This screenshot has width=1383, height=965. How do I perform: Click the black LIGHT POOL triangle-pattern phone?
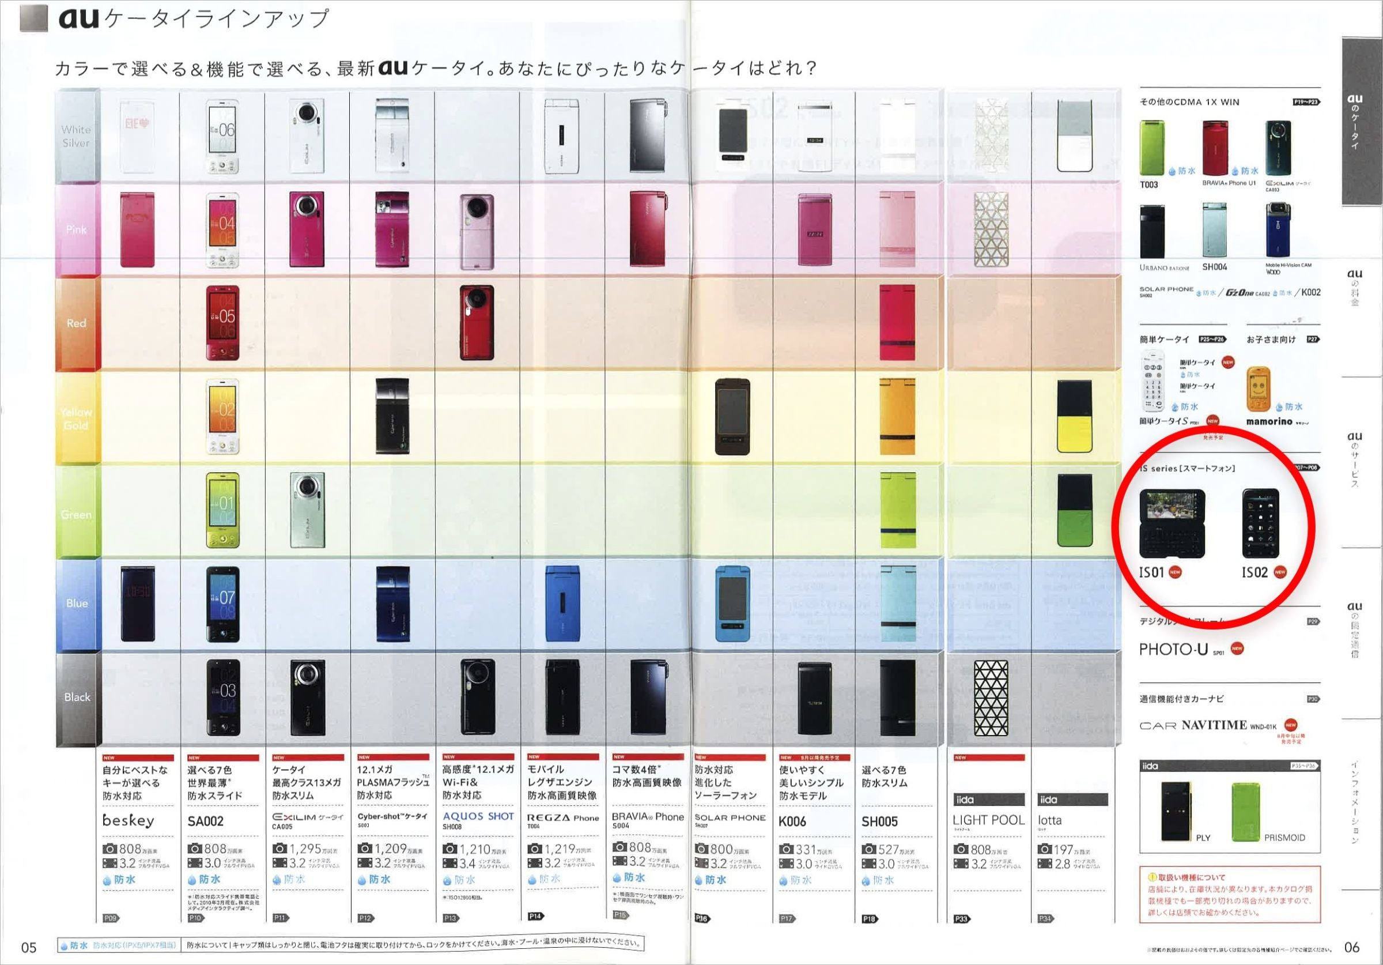[x=991, y=698]
